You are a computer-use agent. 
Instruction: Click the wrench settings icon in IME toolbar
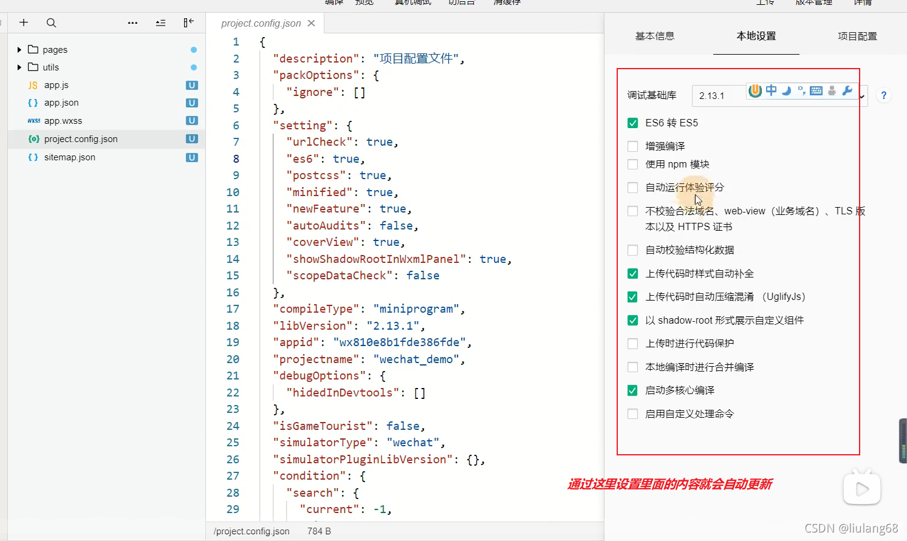click(x=847, y=90)
